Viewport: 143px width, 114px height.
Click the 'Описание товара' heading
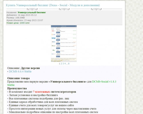[x=18, y=78]
